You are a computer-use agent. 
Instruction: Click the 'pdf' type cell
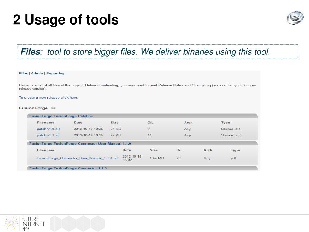click(x=233, y=158)
